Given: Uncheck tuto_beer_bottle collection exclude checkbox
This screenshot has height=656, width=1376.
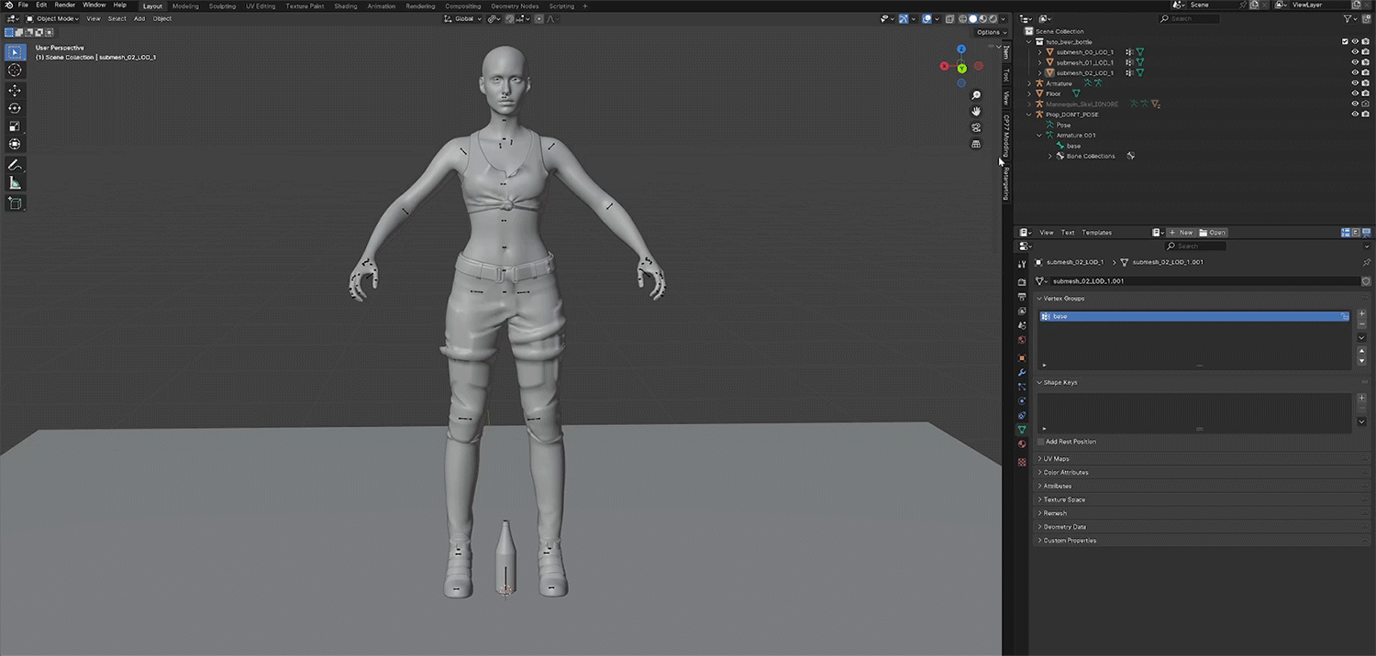Looking at the screenshot, I should 1345,41.
